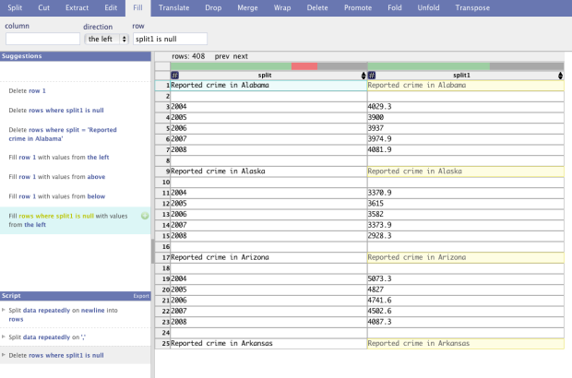This screenshot has height=378, width=572.
Task: Click the split column quality bar
Action: (x=268, y=66)
